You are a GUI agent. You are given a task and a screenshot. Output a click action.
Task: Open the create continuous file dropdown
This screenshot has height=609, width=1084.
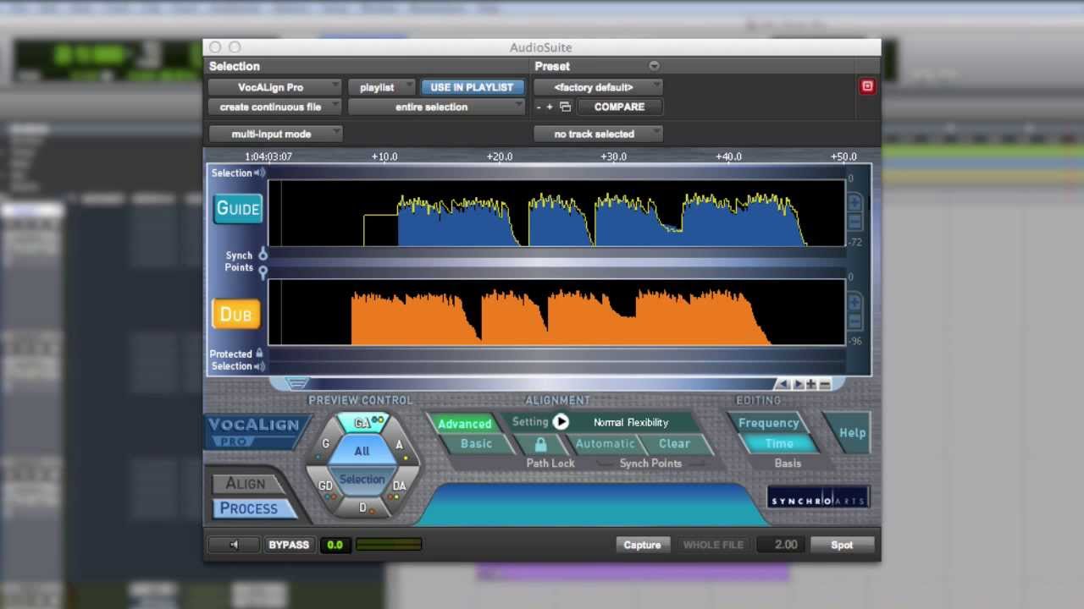click(x=275, y=107)
